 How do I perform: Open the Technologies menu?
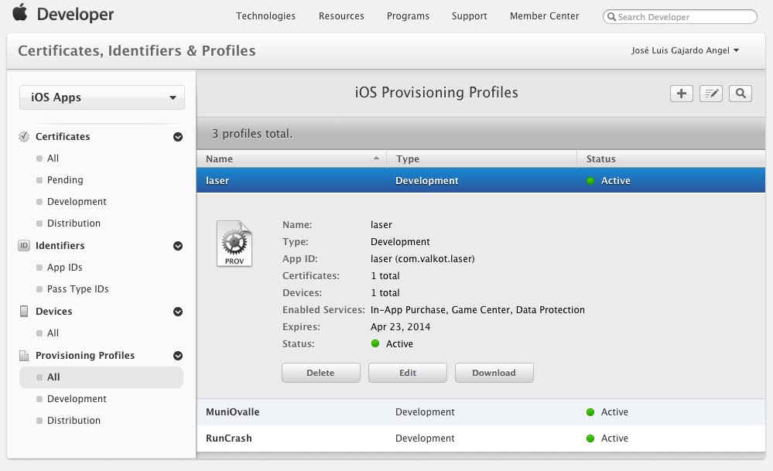tap(265, 15)
